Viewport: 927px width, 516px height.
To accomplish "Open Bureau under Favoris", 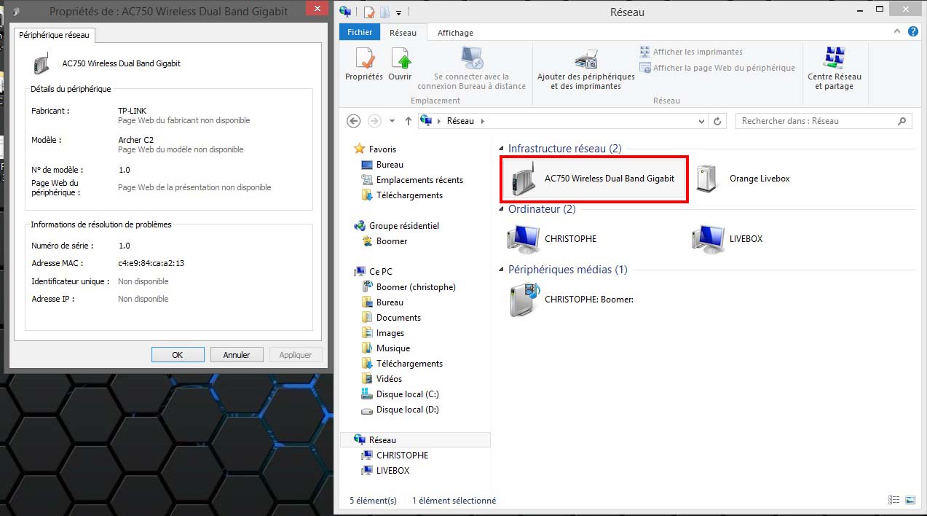I will pyautogui.click(x=383, y=165).
